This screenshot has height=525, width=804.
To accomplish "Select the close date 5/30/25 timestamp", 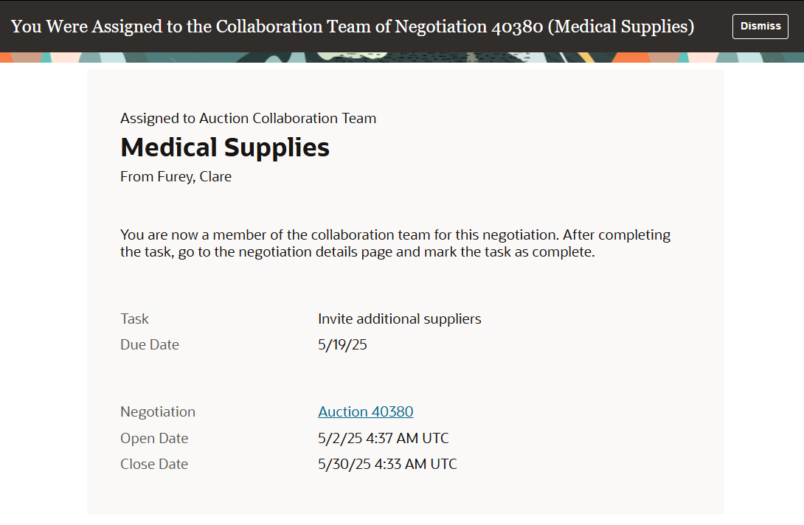I will pyautogui.click(x=387, y=464).
